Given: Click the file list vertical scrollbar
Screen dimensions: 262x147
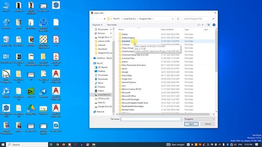Looking at the screenshot, I should point(216,51).
